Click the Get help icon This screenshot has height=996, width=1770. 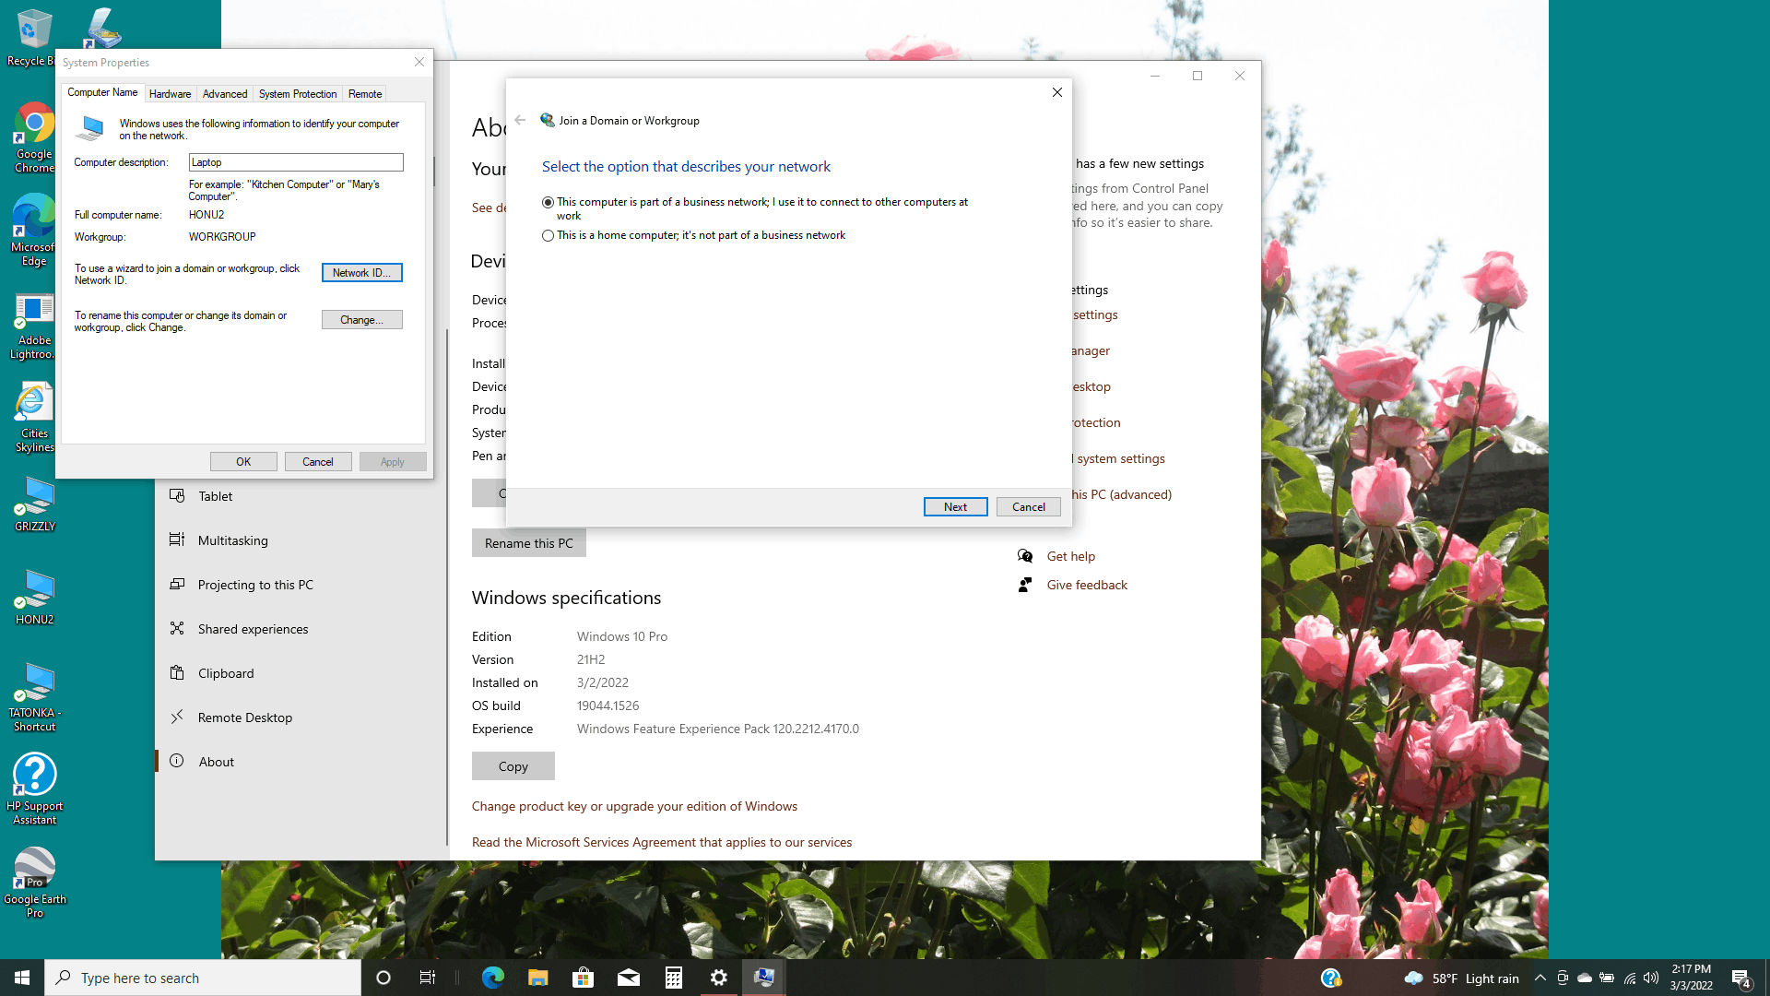(x=1025, y=556)
